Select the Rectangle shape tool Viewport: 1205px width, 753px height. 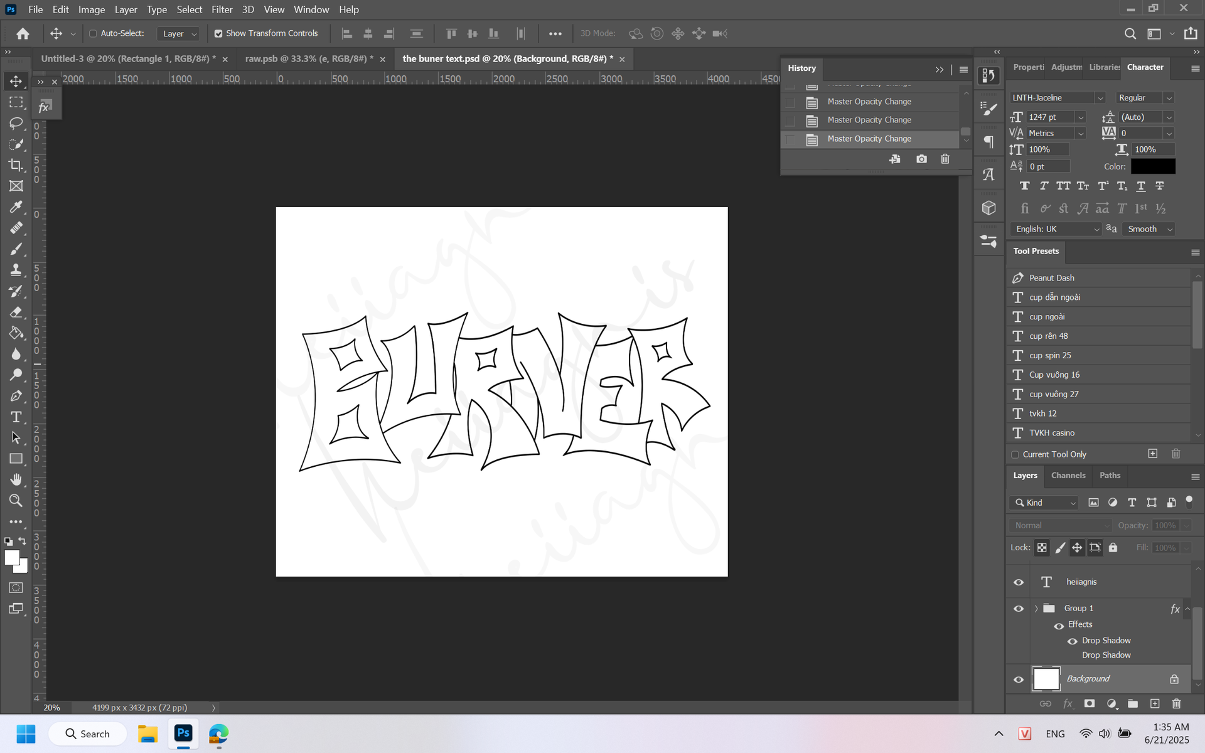pyautogui.click(x=16, y=459)
